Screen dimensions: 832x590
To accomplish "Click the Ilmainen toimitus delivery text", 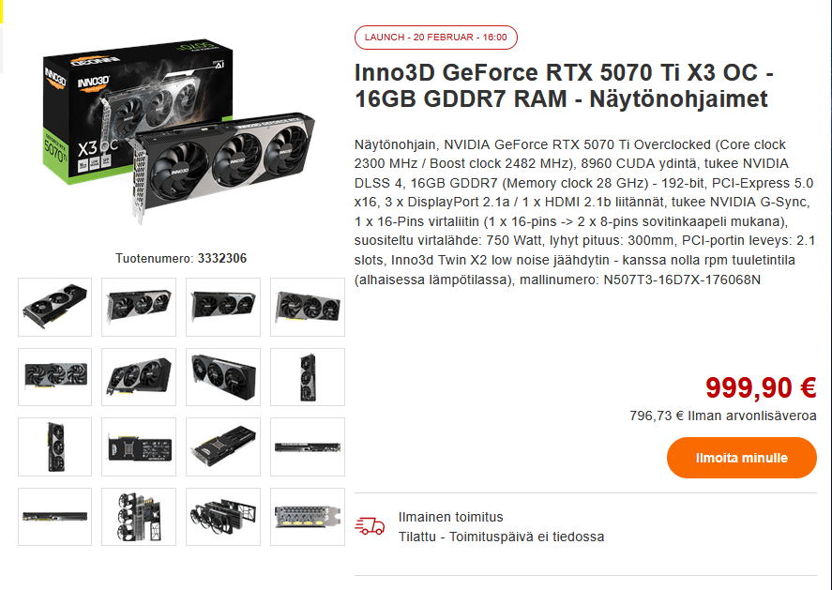I will click(x=450, y=517).
